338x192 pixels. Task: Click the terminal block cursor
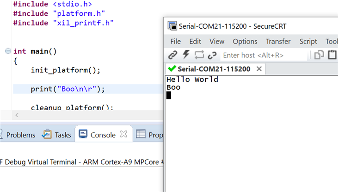[169, 95]
